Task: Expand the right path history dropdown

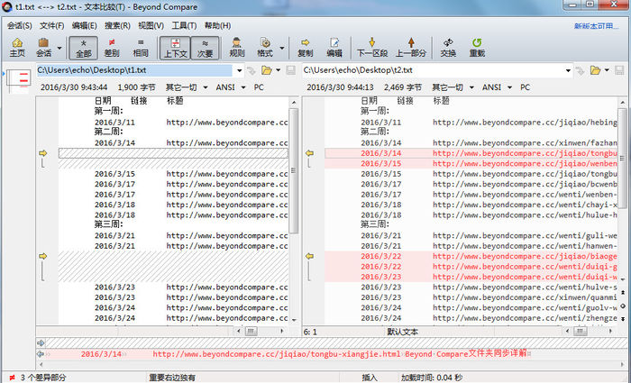Action: click(568, 71)
